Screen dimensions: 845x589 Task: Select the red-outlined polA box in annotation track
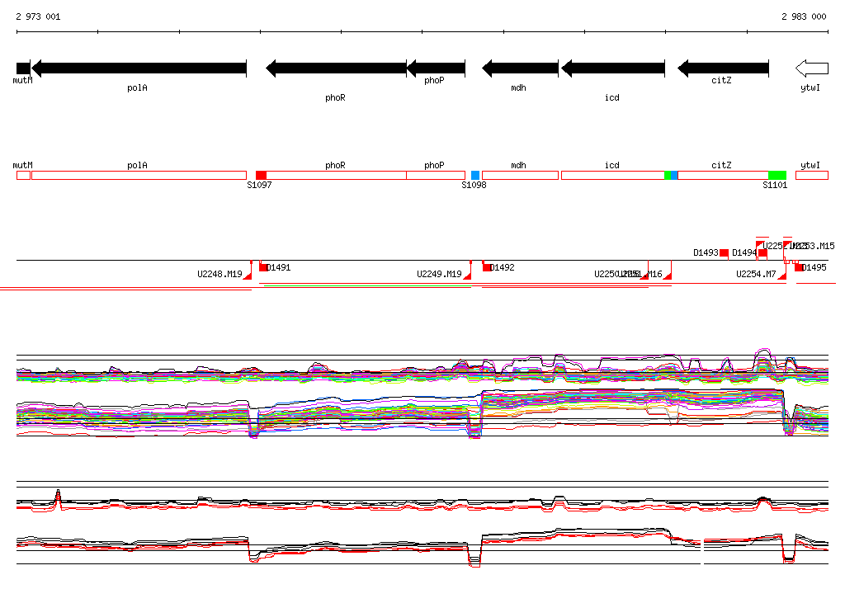pyautogui.click(x=139, y=175)
